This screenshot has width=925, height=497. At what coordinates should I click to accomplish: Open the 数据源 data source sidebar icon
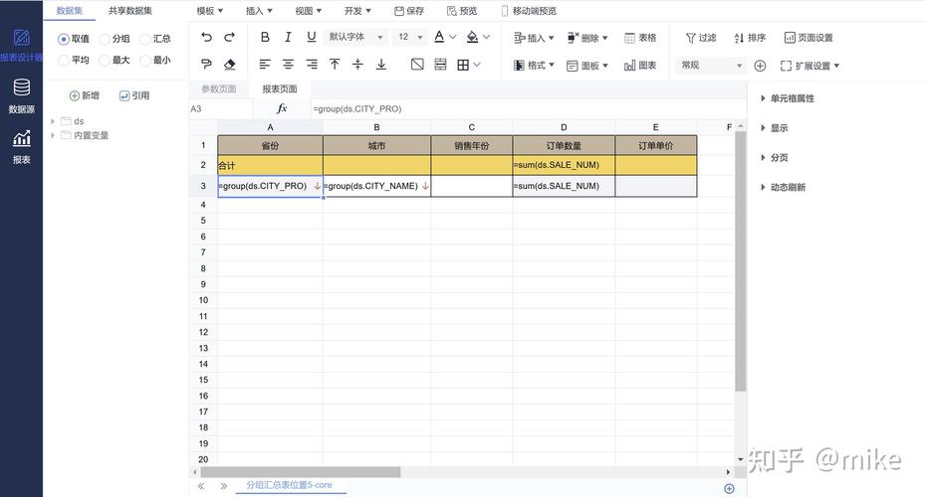[x=21, y=96]
